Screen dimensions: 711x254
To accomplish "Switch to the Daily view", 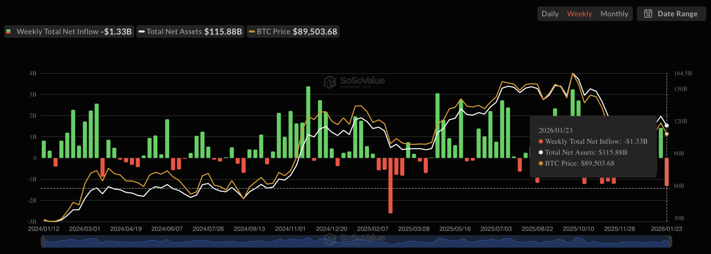I will point(550,14).
